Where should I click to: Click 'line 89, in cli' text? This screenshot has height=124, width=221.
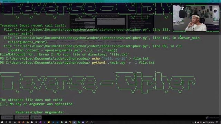tap(167, 46)
